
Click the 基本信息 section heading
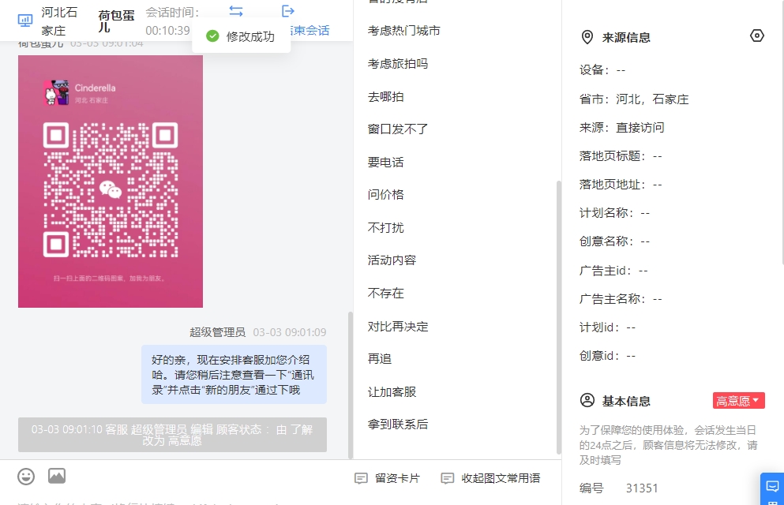point(626,401)
